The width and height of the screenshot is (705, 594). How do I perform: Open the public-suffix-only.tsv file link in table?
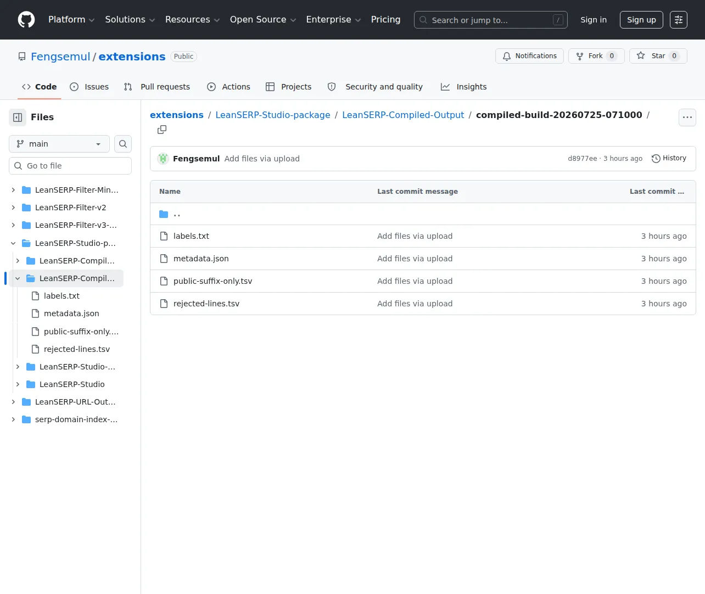point(213,281)
